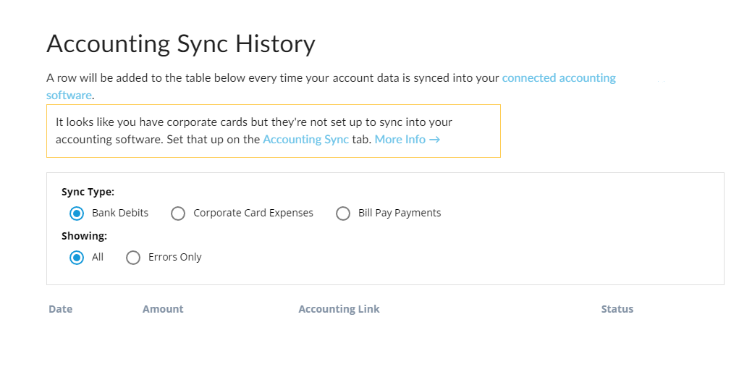Click the arrow icon after More Info
The image size is (739, 372).
point(434,140)
